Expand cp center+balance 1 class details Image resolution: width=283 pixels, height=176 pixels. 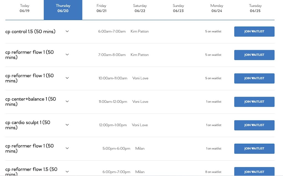[x=67, y=101]
